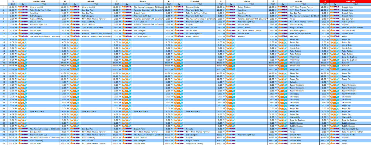Click NickMom logo at Tuesday 10:00 PM
The height and width of the screenshot is (145, 371).
click(75, 135)
